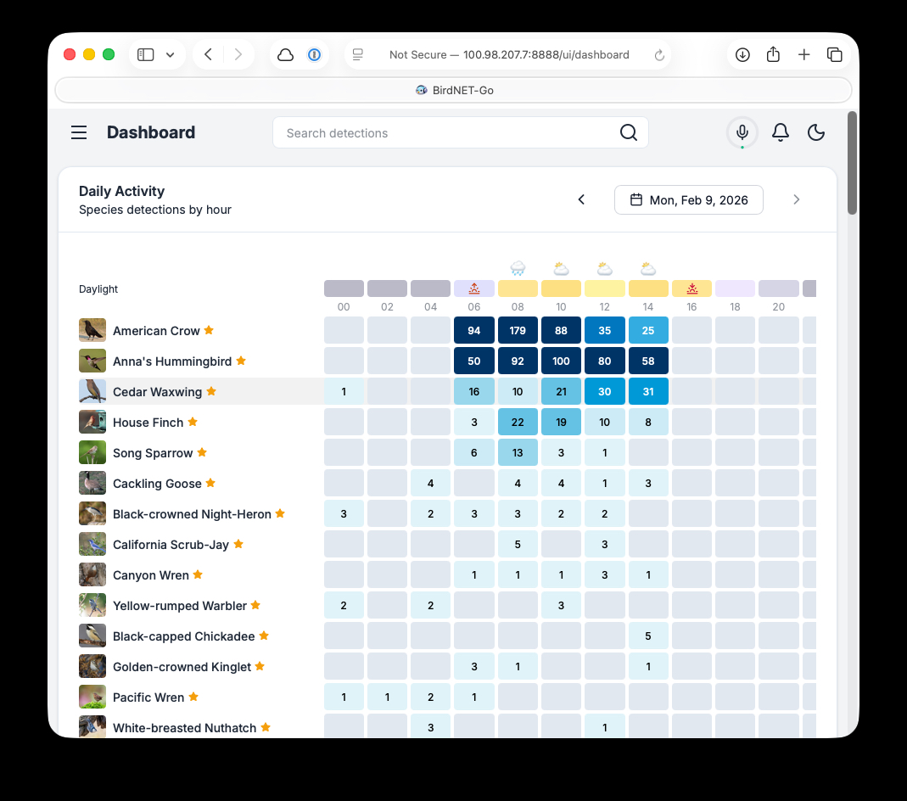
Task: Click the iCloud tabs cloud icon
Action: [286, 55]
